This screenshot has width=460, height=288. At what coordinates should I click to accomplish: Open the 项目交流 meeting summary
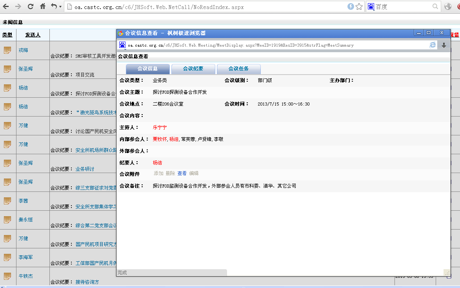tap(85, 75)
